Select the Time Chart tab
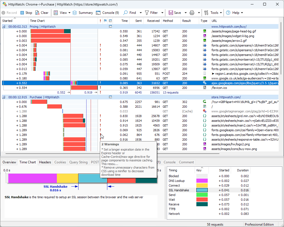 27,162
